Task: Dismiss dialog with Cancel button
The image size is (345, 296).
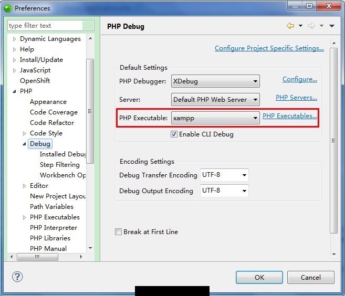Action: coord(311,277)
